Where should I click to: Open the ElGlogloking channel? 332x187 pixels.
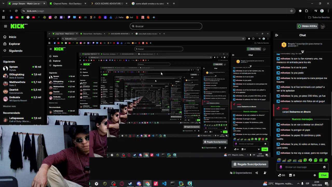(22, 76)
